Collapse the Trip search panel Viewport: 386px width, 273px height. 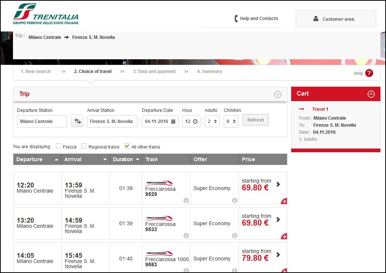(277, 94)
